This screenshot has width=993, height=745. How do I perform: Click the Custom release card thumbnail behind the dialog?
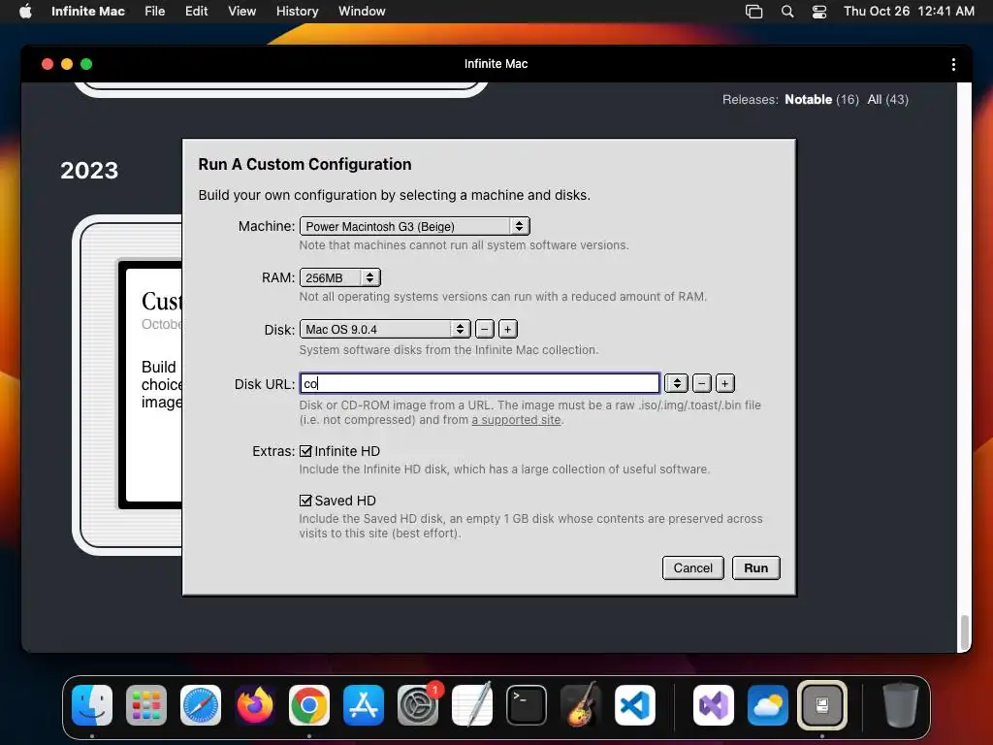tap(129, 385)
